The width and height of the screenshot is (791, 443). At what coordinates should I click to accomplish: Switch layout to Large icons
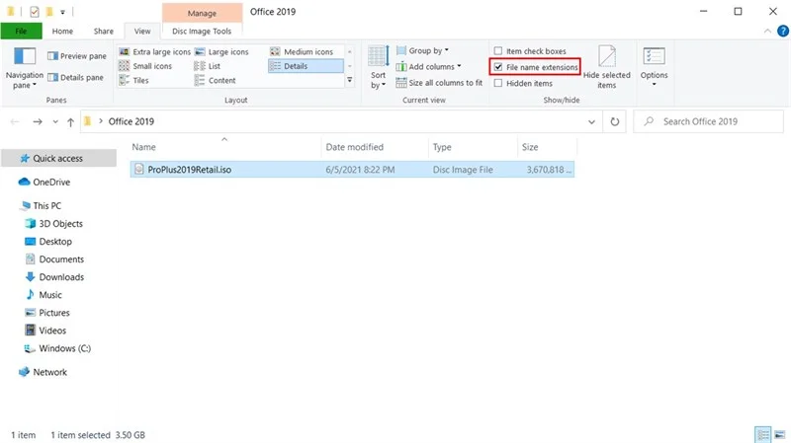(x=221, y=51)
